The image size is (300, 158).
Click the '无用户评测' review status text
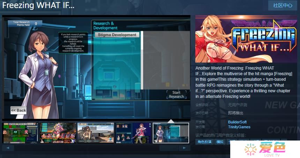[x=238, y=105]
